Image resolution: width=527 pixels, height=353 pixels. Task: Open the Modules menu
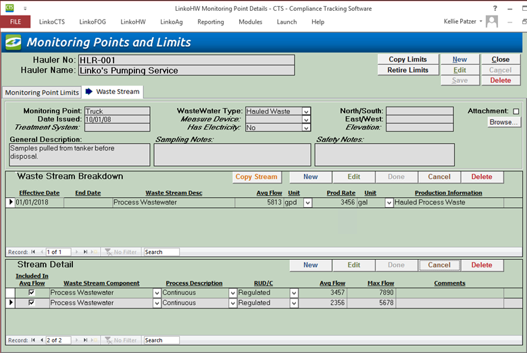(251, 22)
